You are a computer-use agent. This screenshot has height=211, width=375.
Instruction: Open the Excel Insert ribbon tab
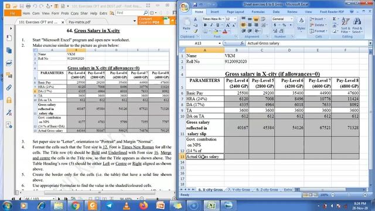pos(214,12)
